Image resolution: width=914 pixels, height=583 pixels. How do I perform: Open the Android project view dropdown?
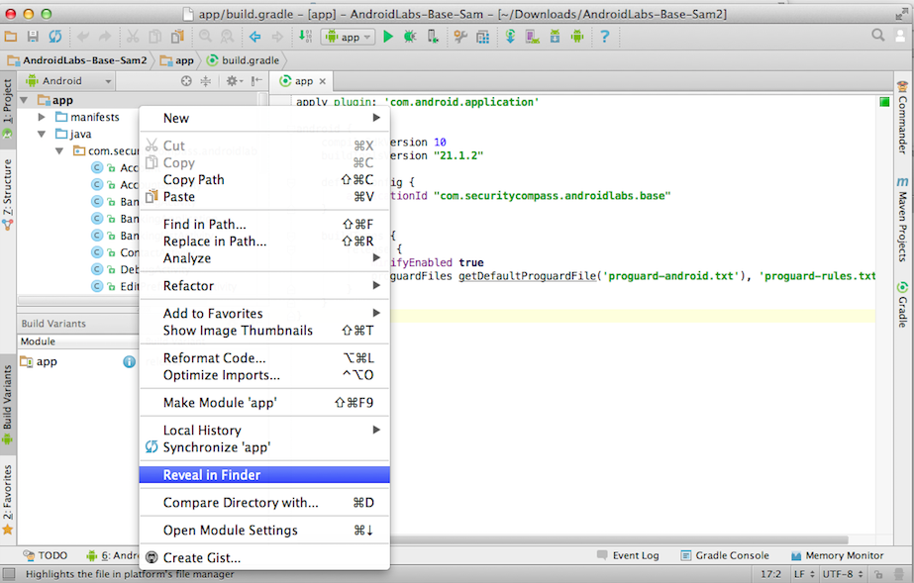[x=68, y=81]
